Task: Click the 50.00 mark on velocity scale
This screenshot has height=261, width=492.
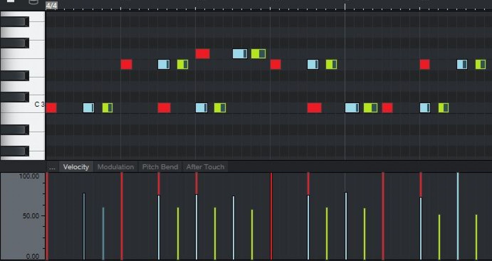Action: tap(31, 216)
